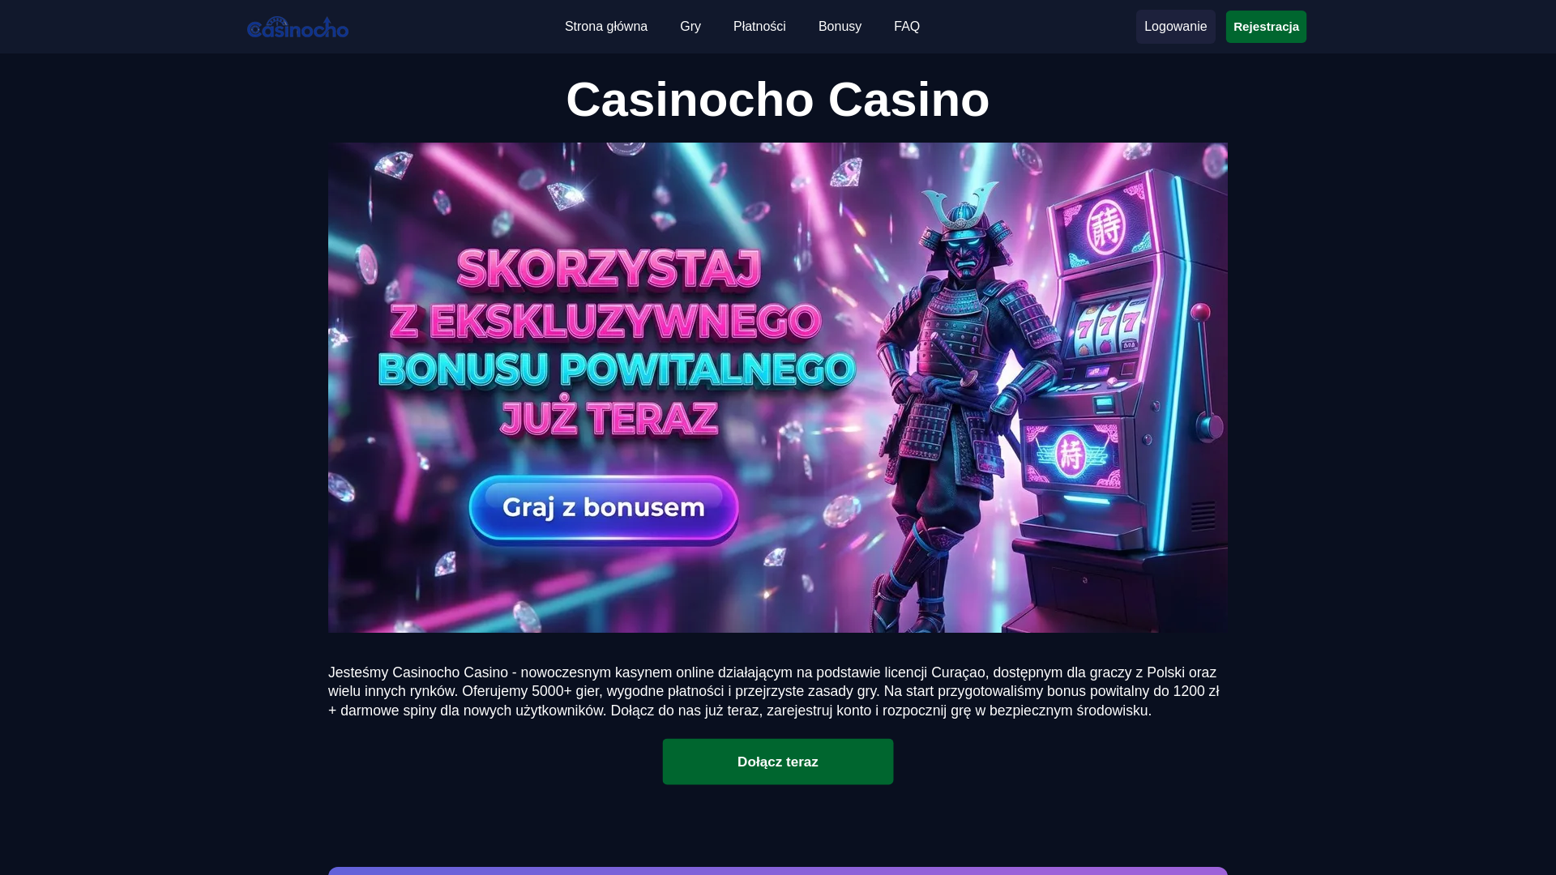The image size is (1556, 875).
Task: Open the Strona główna menu item
Action: point(606,27)
